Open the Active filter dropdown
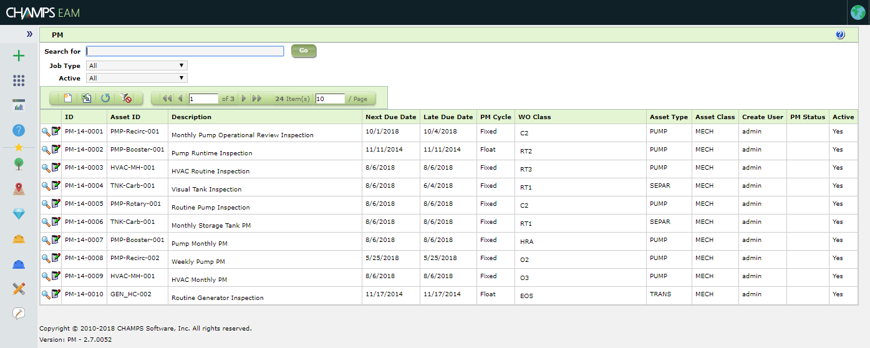This screenshot has height=348, width=870. tap(137, 78)
